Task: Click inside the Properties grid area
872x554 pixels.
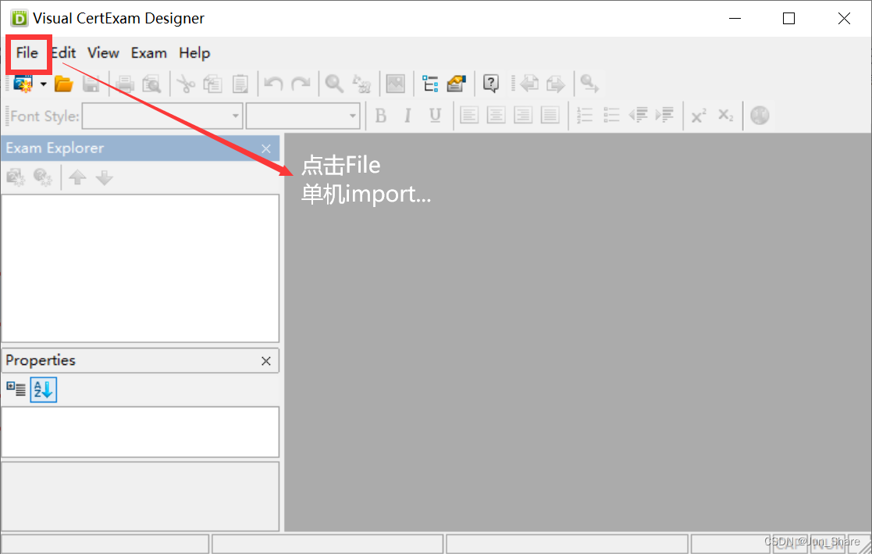Action: pos(141,432)
